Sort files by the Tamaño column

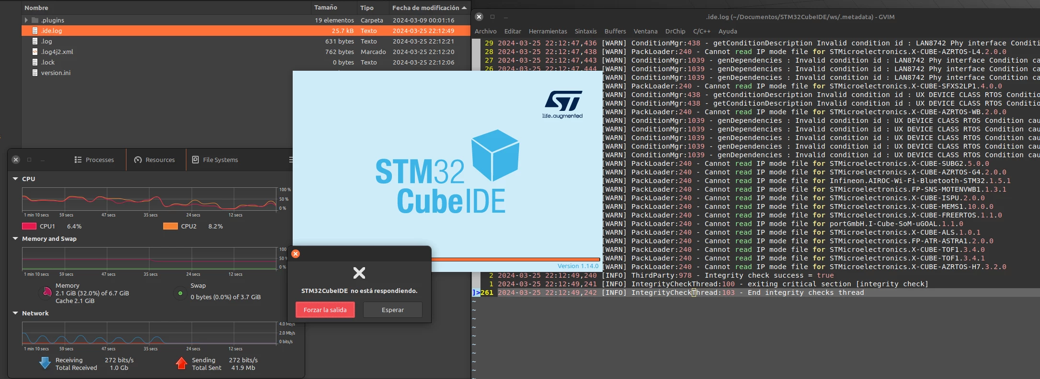334,8
